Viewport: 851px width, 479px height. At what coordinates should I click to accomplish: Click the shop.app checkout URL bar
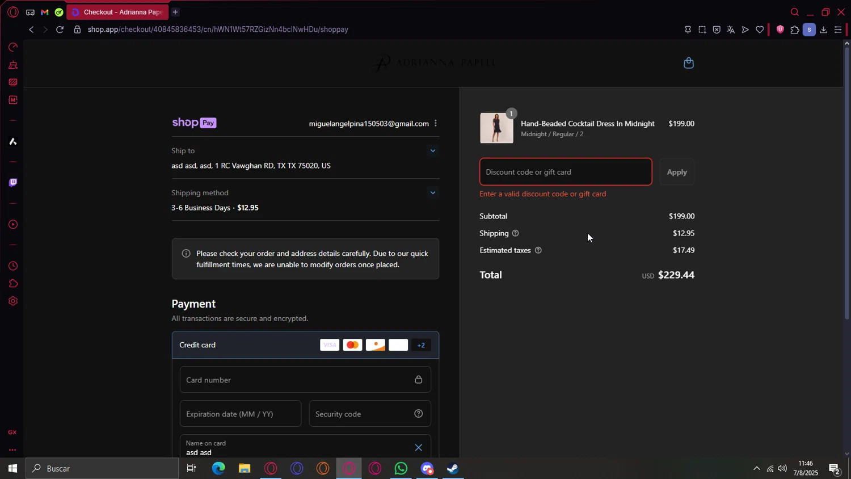point(218,30)
